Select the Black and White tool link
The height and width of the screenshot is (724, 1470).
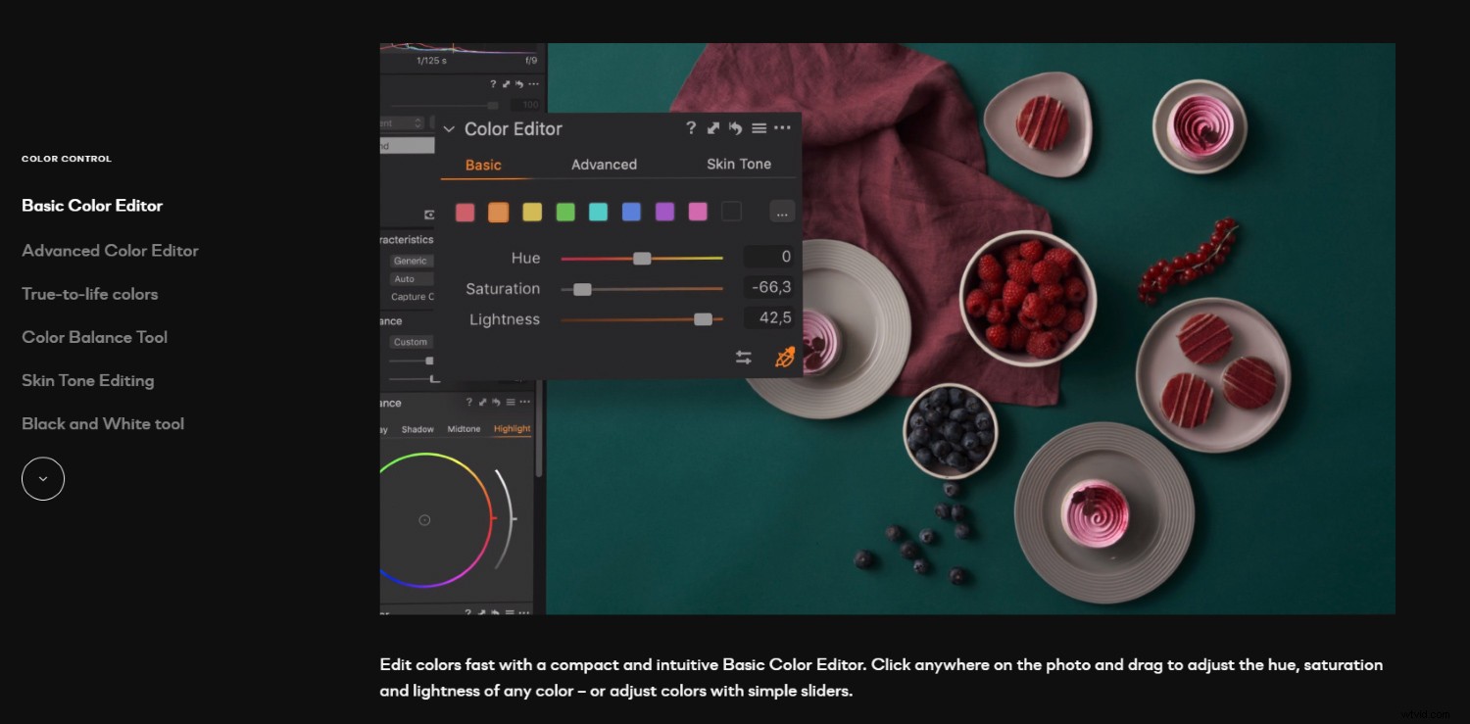pos(103,423)
